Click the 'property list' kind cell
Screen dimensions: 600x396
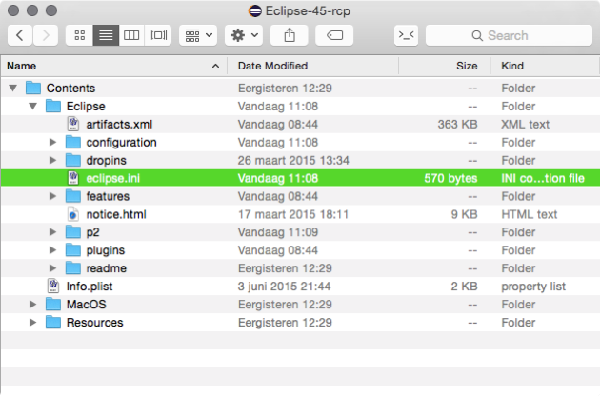click(533, 287)
